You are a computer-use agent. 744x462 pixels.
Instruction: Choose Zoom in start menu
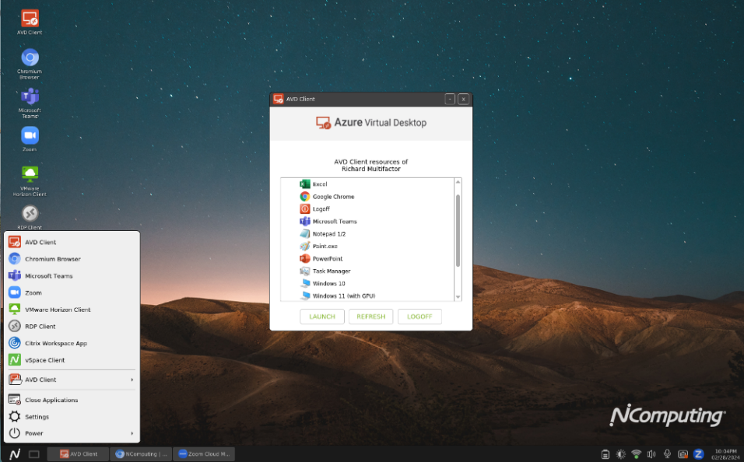click(x=72, y=292)
